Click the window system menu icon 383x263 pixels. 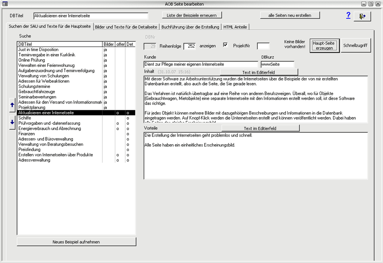coord(5,4)
